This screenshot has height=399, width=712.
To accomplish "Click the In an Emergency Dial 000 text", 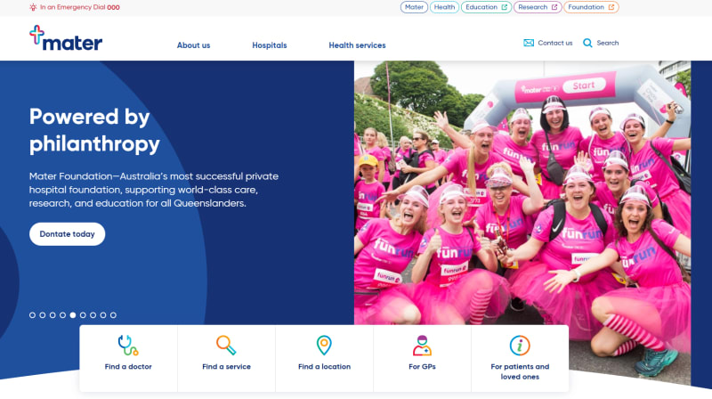I will (80, 7).
